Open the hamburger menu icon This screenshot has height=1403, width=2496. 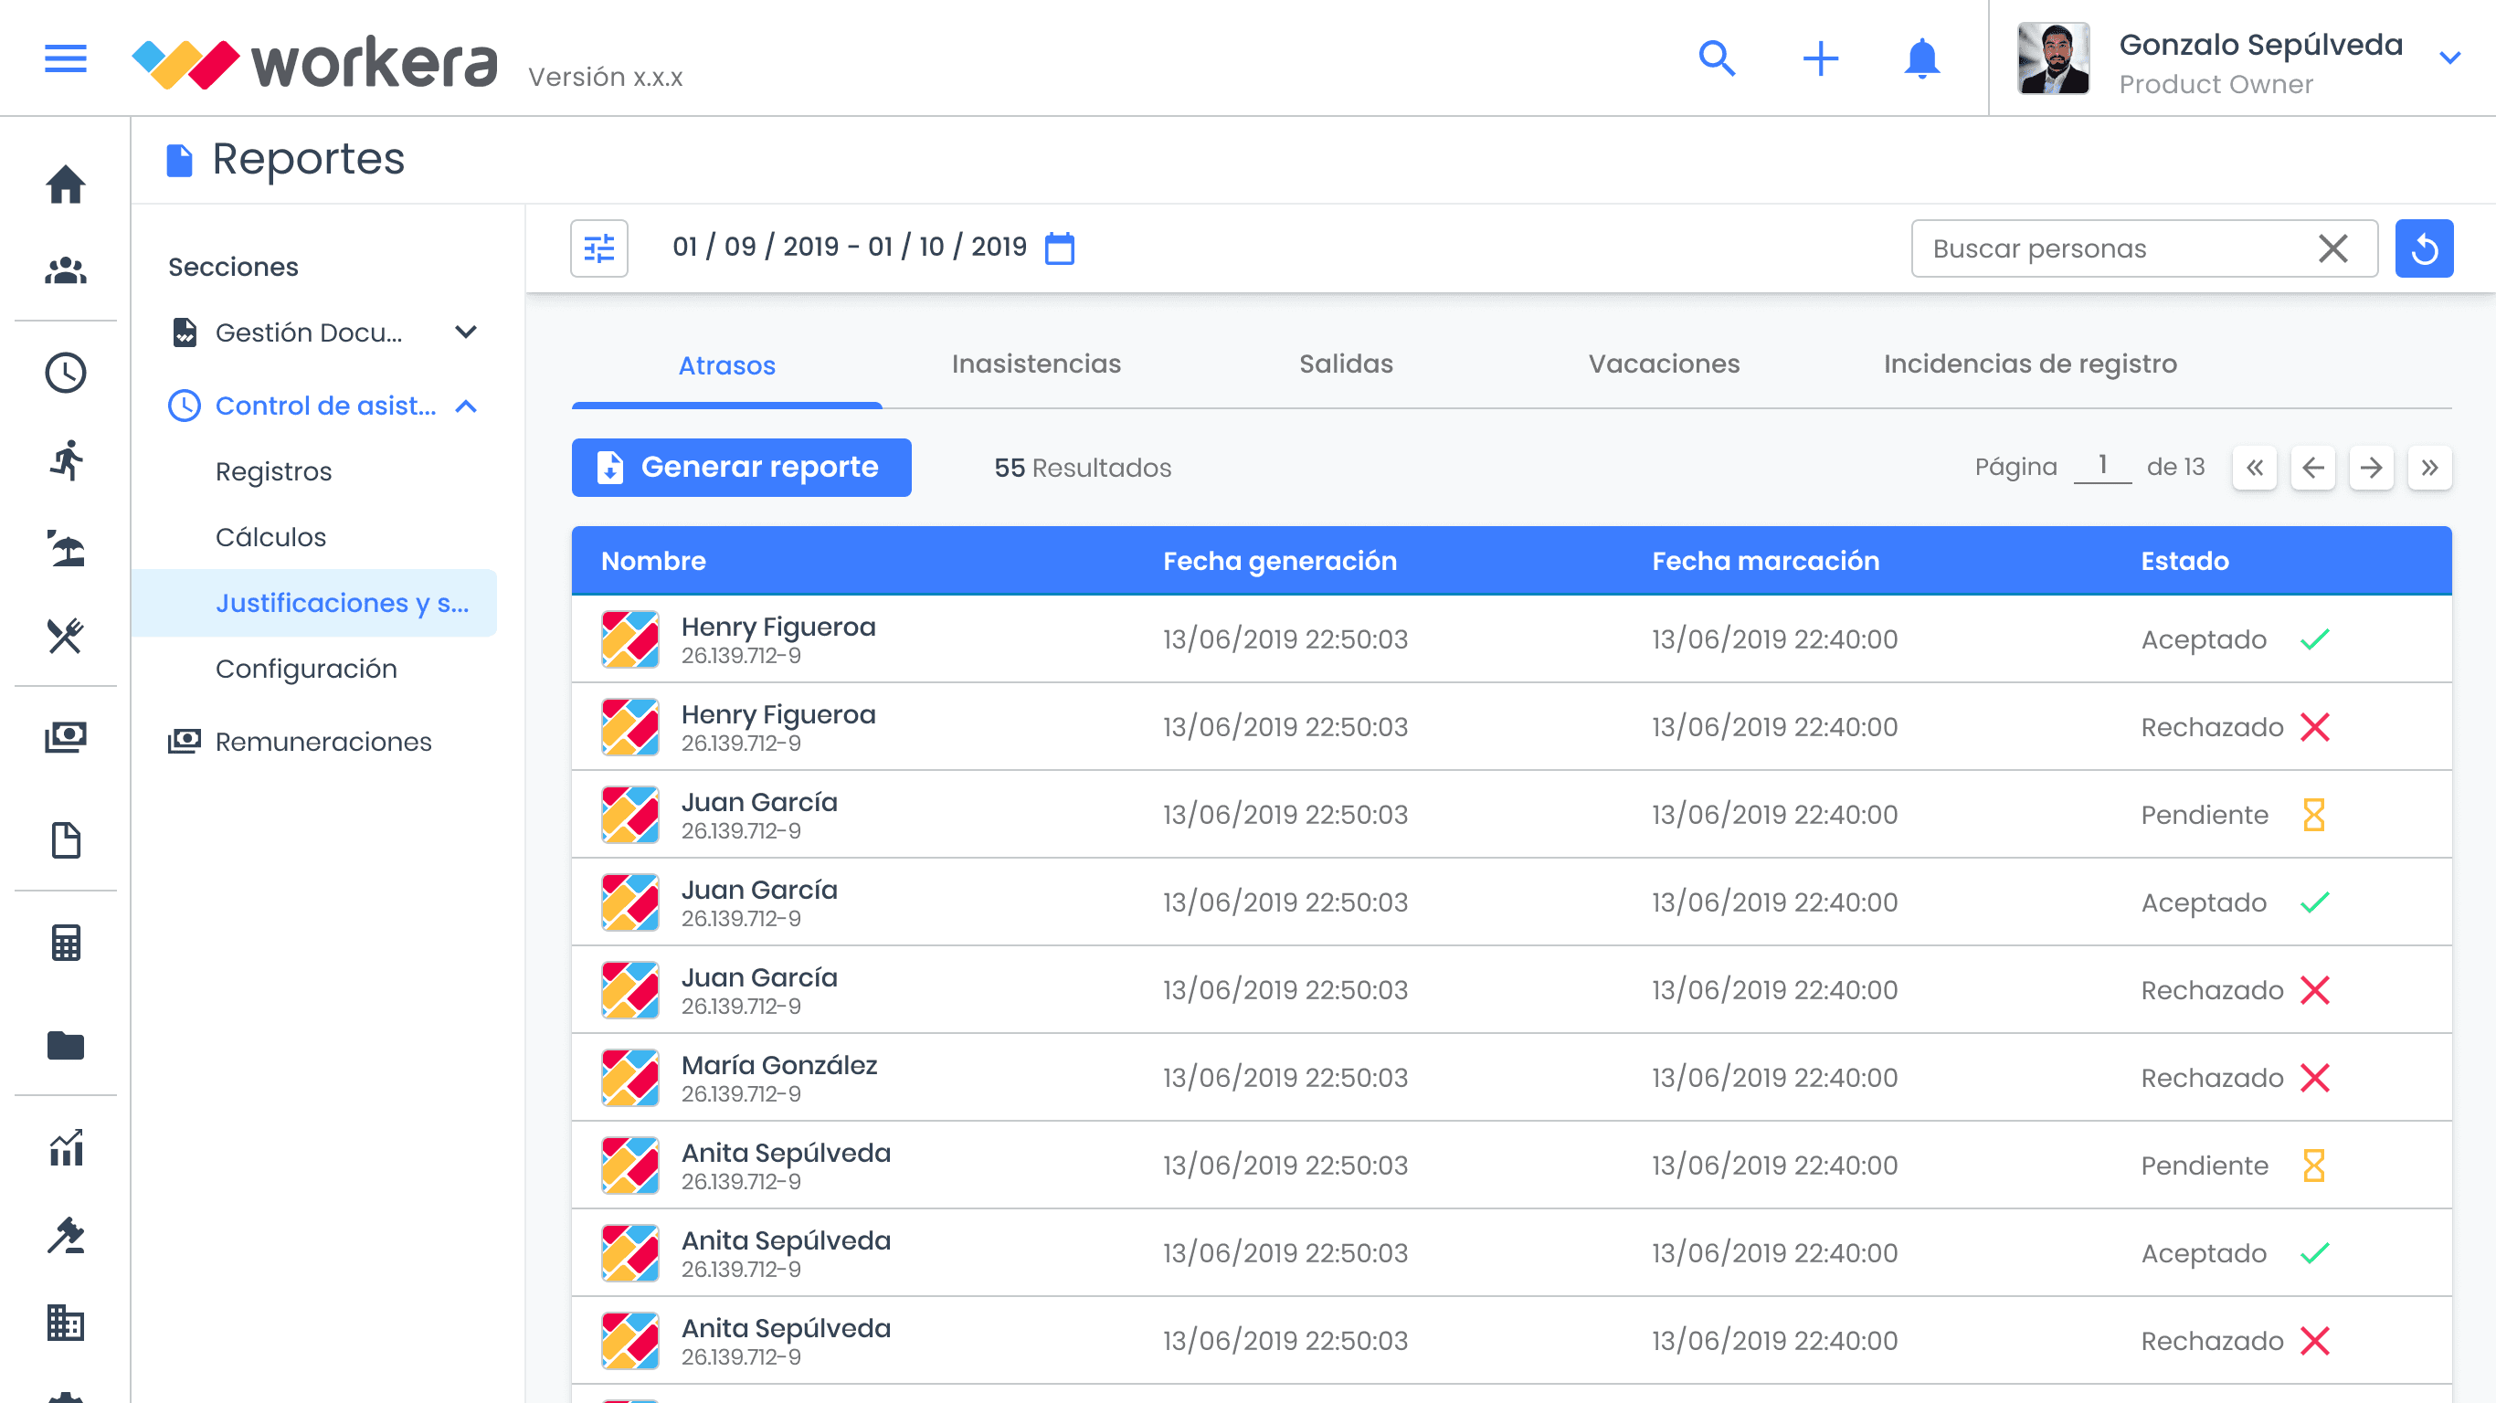point(65,58)
